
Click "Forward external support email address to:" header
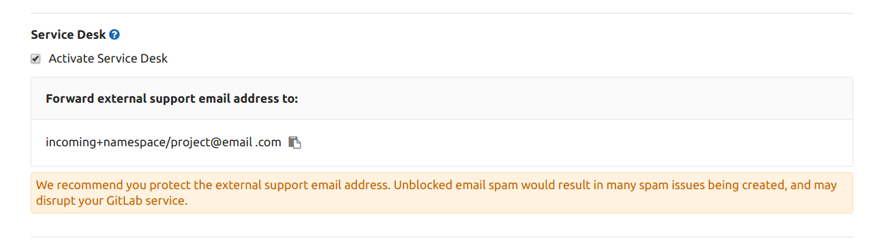point(172,99)
